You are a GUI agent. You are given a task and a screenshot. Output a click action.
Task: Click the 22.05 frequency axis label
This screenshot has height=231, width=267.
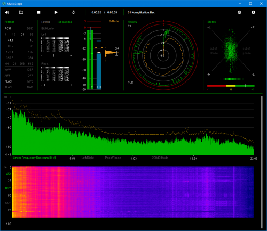254,158
